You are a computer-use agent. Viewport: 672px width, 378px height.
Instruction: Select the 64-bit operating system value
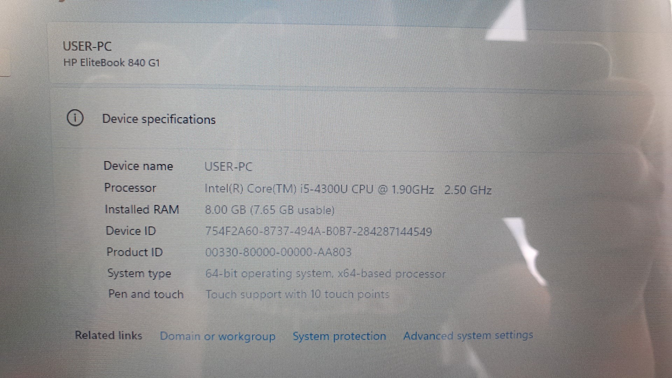[325, 274]
